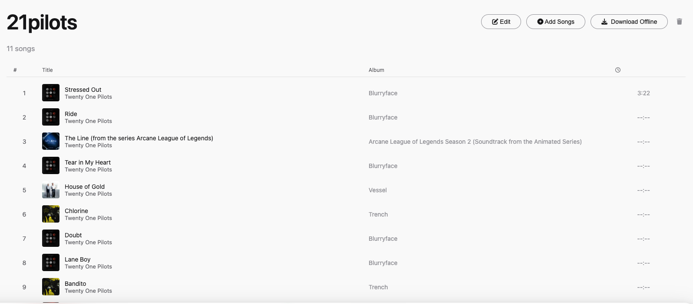Image resolution: width=693 pixels, height=304 pixels.
Task: Click the Lane Boy album artwork
Action: pyautogui.click(x=51, y=262)
